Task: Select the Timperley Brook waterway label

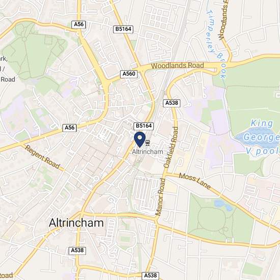Action: tap(216, 44)
